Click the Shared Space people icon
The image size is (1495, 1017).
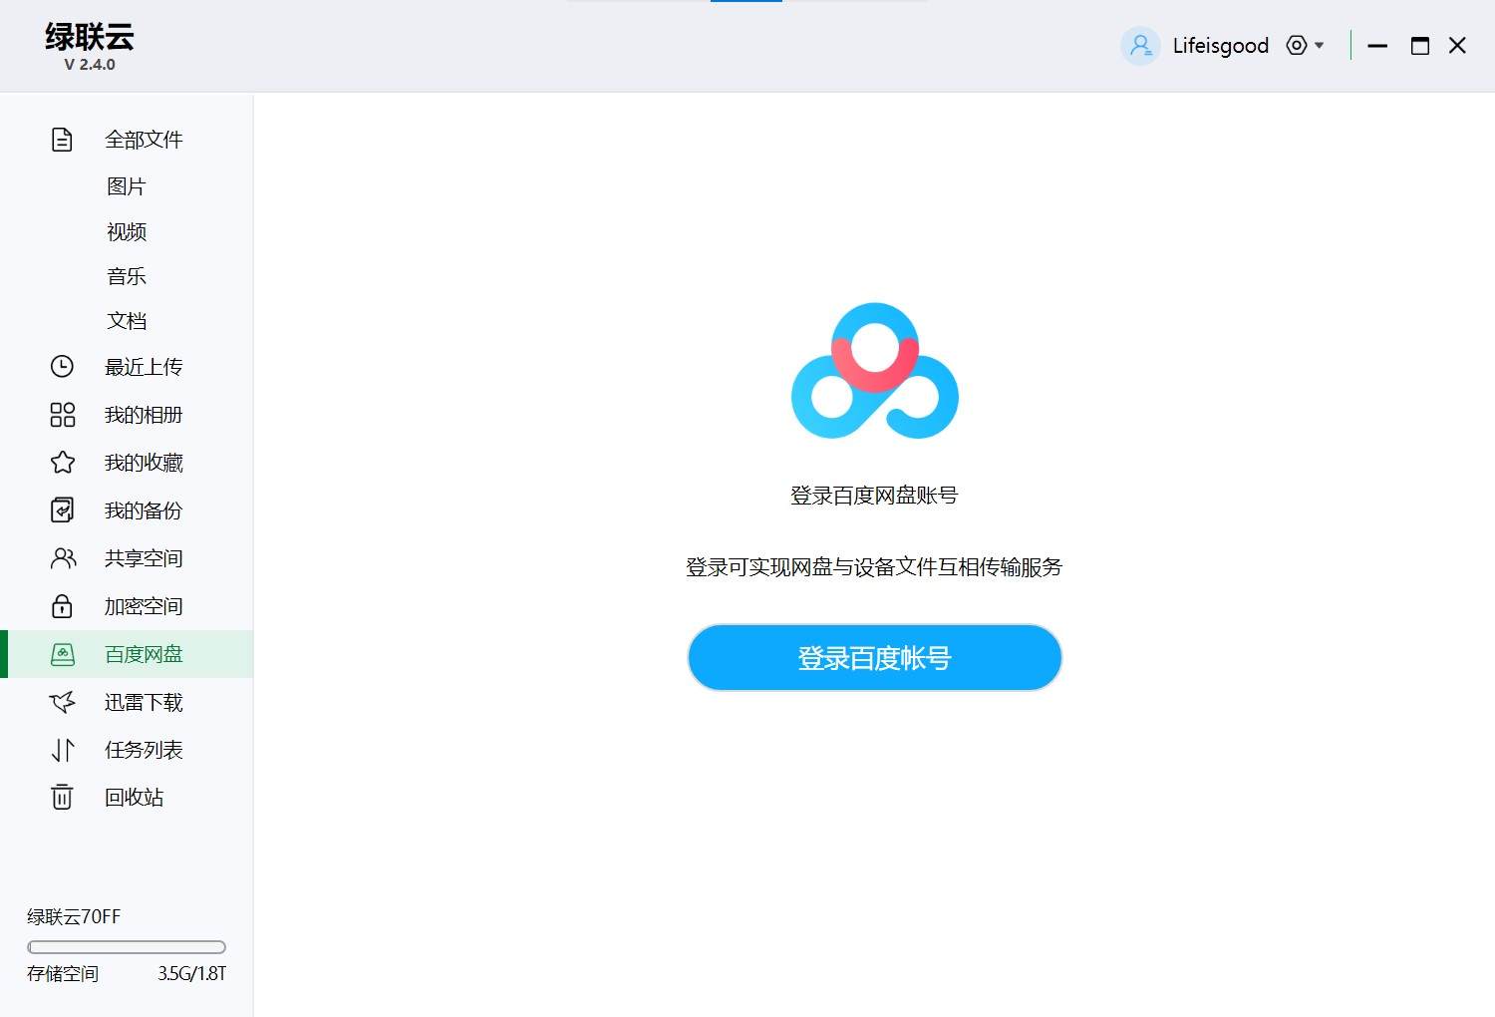coord(63,558)
